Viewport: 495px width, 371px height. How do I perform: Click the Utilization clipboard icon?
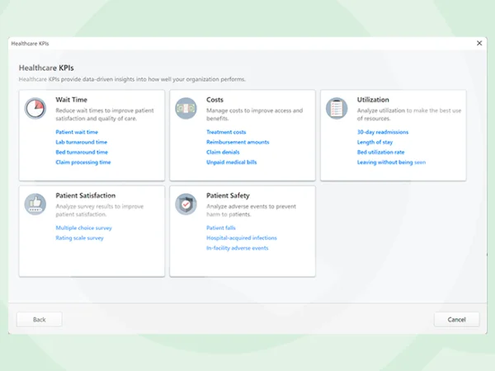pyautogui.click(x=337, y=108)
